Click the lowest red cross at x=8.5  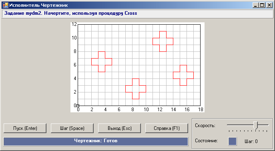136,89
